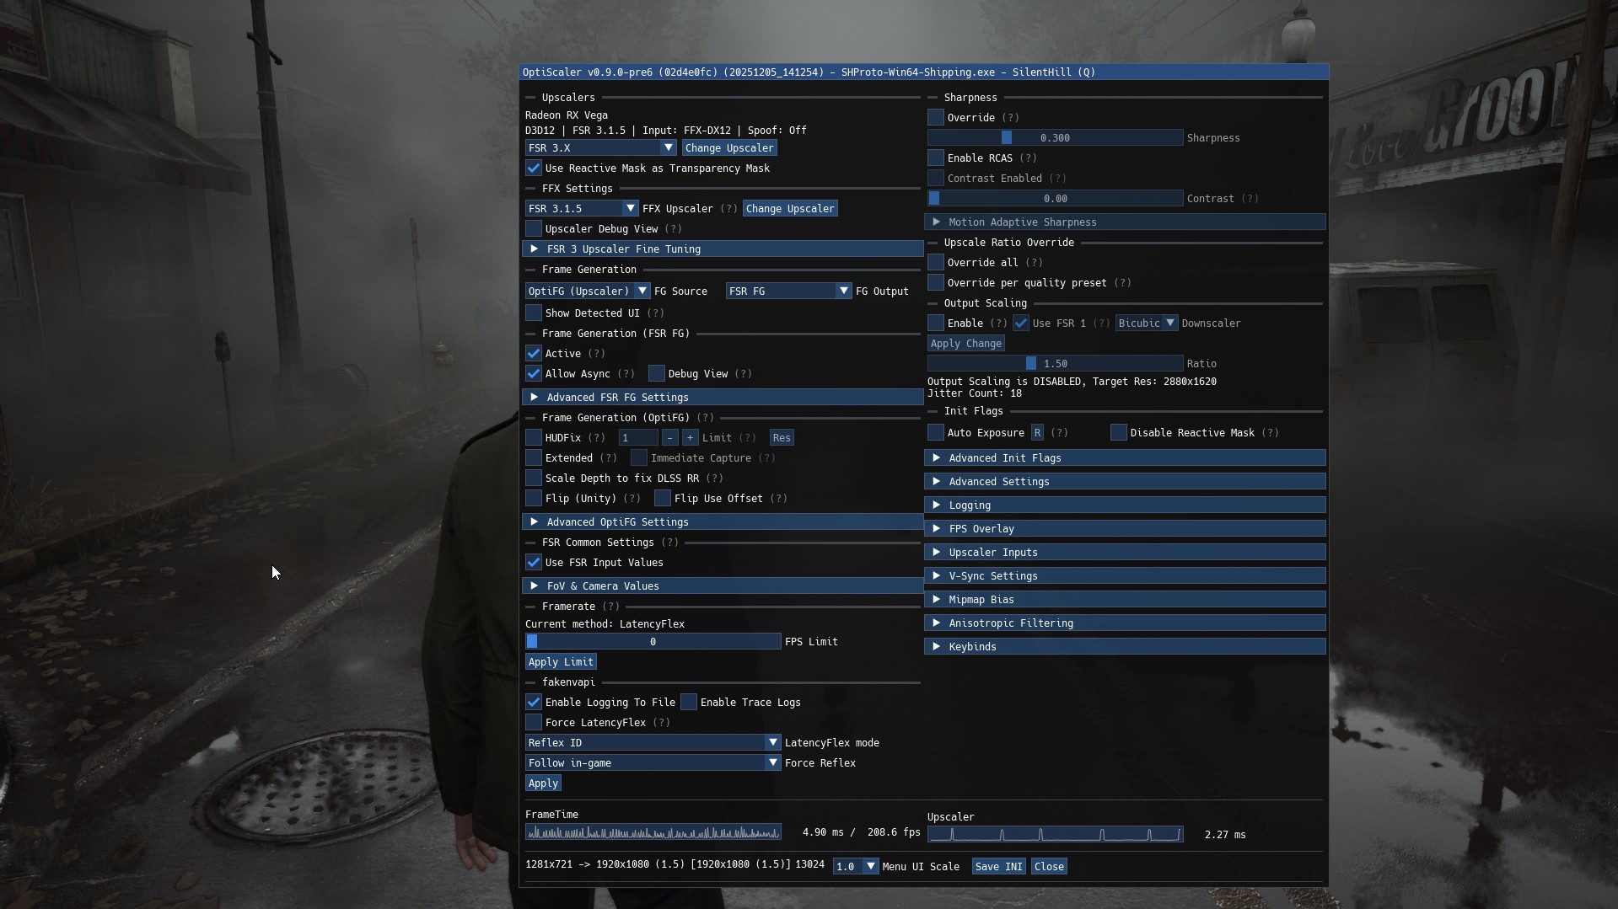Screen dimensions: 1618x909
Task: Enable the HUDFix checkbox
Action: click(x=534, y=438)
